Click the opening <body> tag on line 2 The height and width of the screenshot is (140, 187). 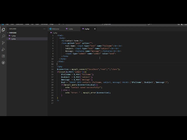click(x=62, y=38)
